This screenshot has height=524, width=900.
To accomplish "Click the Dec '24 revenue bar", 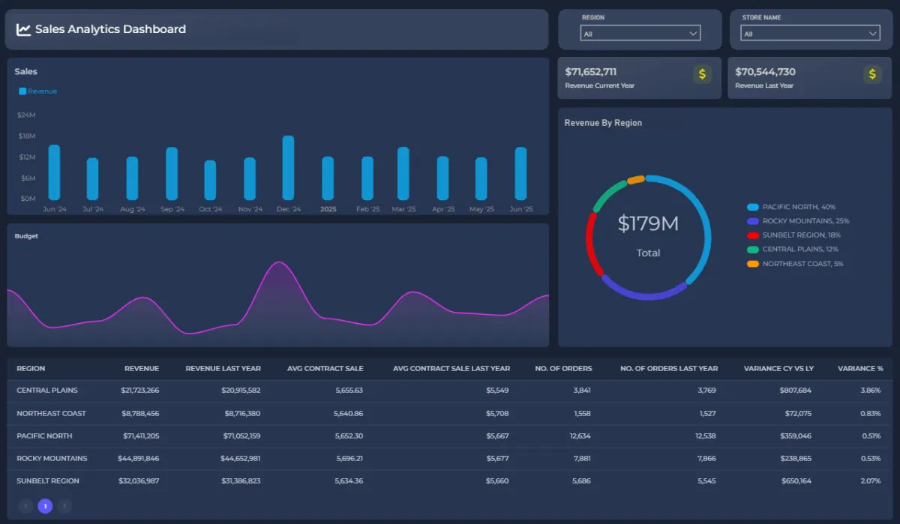I will coord(288,168).
